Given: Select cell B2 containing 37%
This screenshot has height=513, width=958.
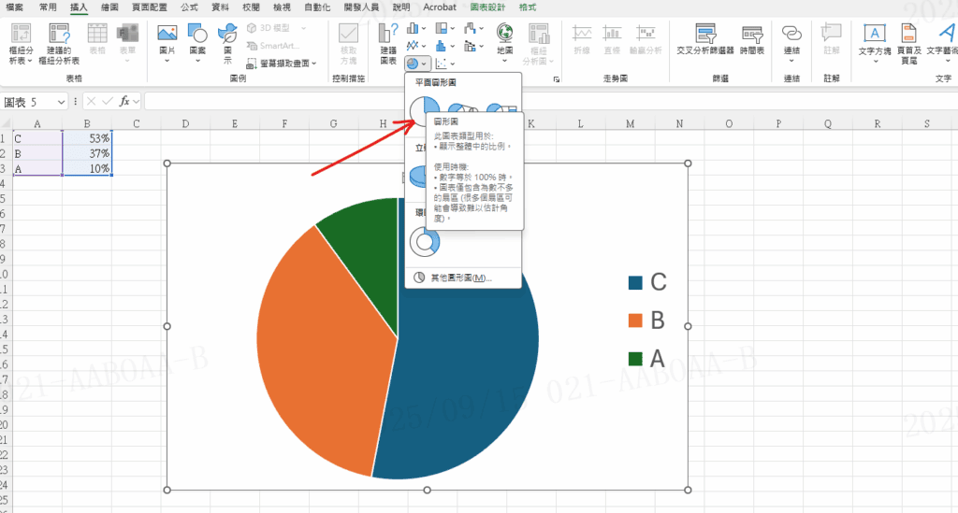Looking at the screenshot, I should click(87, 153).
